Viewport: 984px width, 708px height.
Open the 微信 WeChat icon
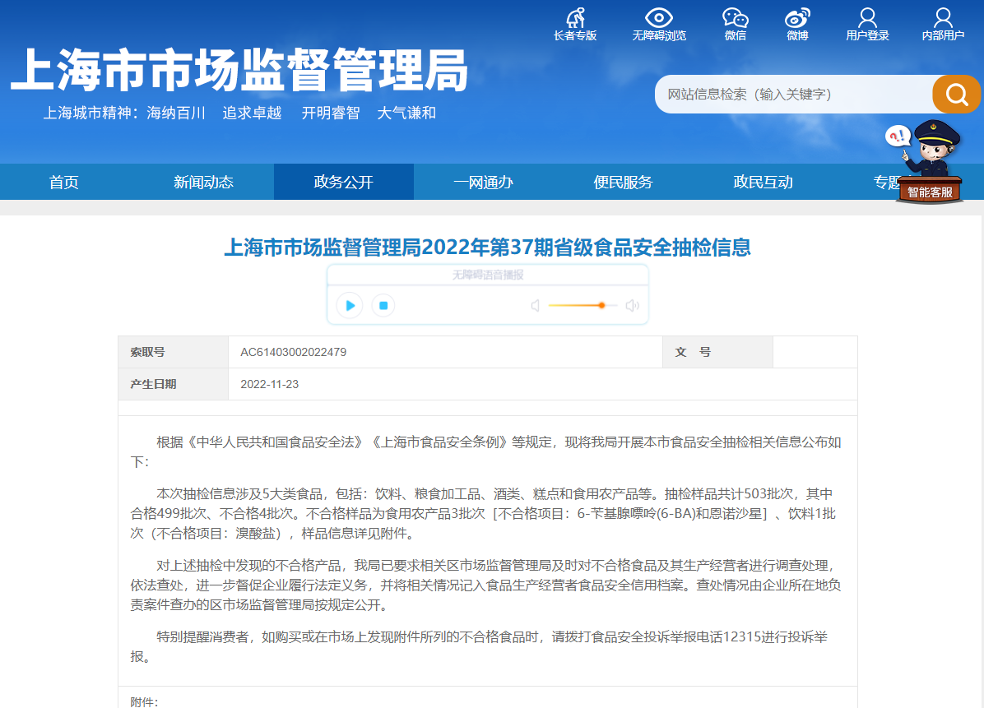735,18
